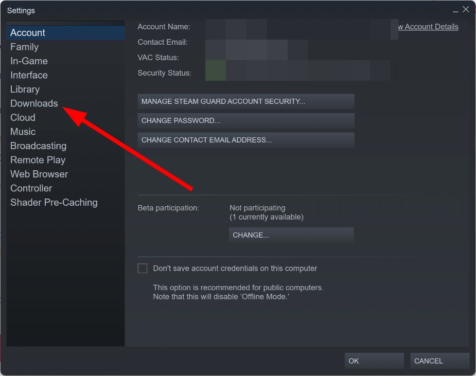This screenshot has width=476, height=376.
Task: Click Change Contact Email Address button
Action: pos(246,140)
